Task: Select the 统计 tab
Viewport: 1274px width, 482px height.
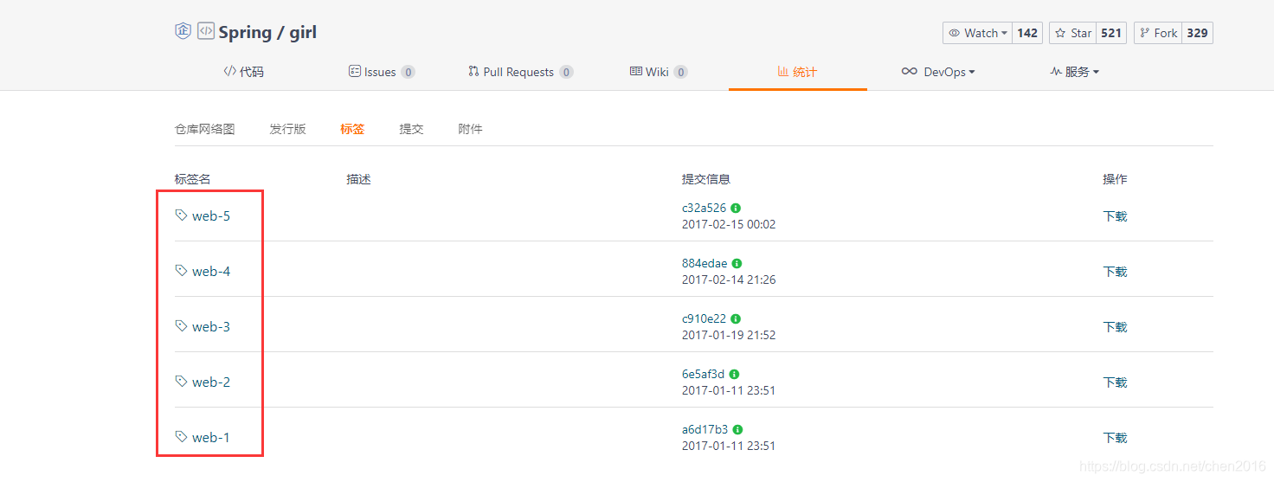Action: tap(797, 72)
